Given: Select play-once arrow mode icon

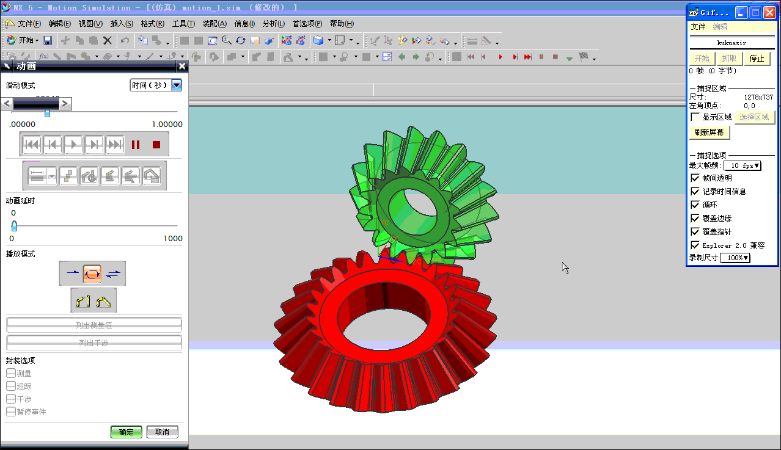Looking at the screenshot, I should (x=73, y=273).
